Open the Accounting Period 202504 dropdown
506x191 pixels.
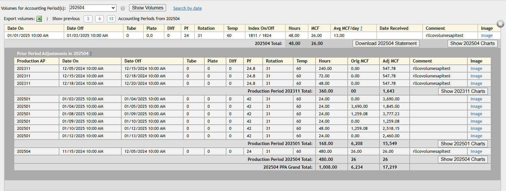(x=93, y=8)
